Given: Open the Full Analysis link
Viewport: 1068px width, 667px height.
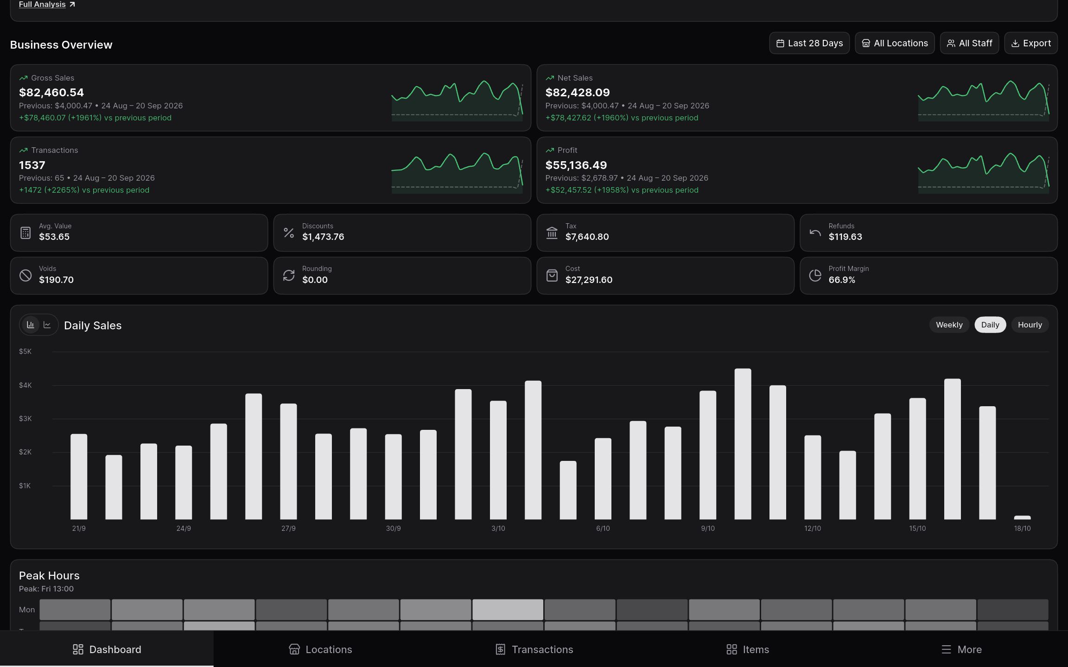Looking at the screenshot, I should (47, 5).
